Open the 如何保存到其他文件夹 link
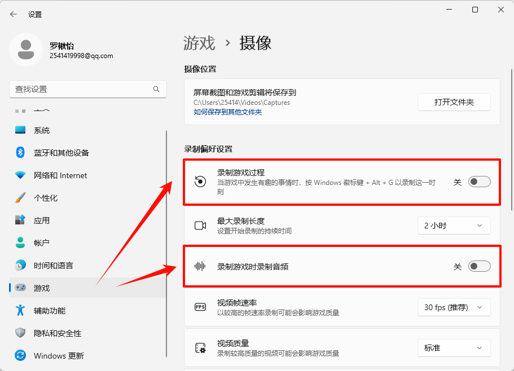The image size is (514, 371). tap(227, 112)
